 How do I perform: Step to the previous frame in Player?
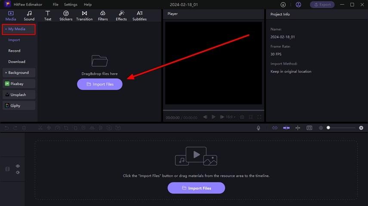pos(205,117)
